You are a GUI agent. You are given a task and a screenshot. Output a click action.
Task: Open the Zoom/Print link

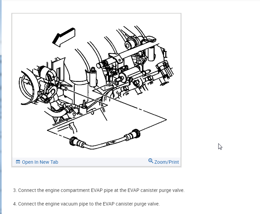pyautogui.click(x=164, y=161)
